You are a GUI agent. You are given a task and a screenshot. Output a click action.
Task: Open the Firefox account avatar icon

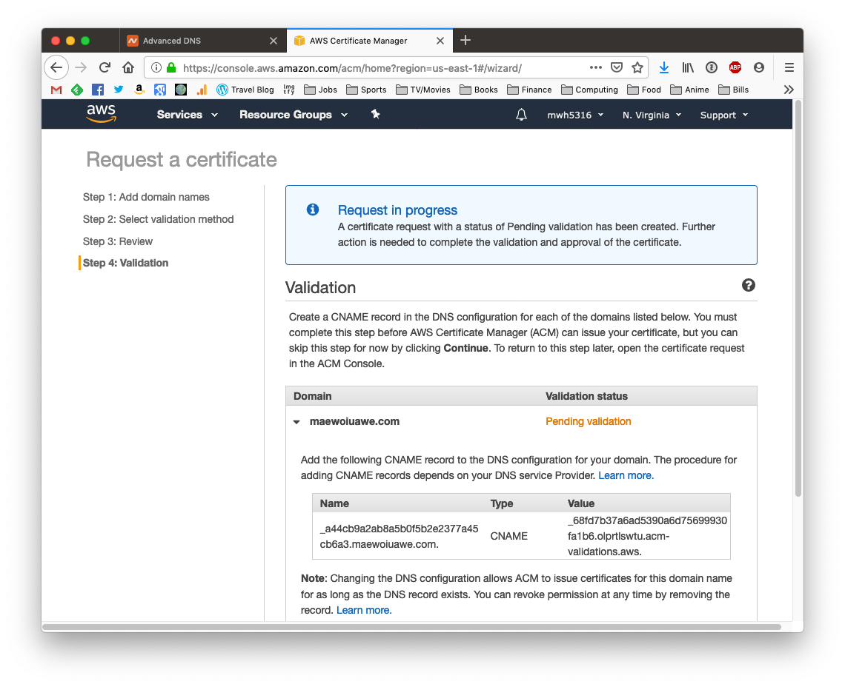click(x=759, y=67)
